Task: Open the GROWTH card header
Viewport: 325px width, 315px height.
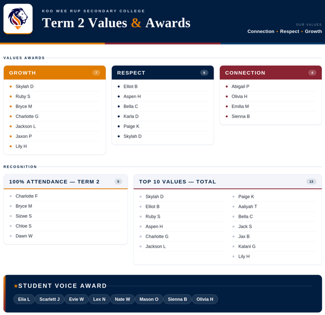Action: click(x=55, y=73)
